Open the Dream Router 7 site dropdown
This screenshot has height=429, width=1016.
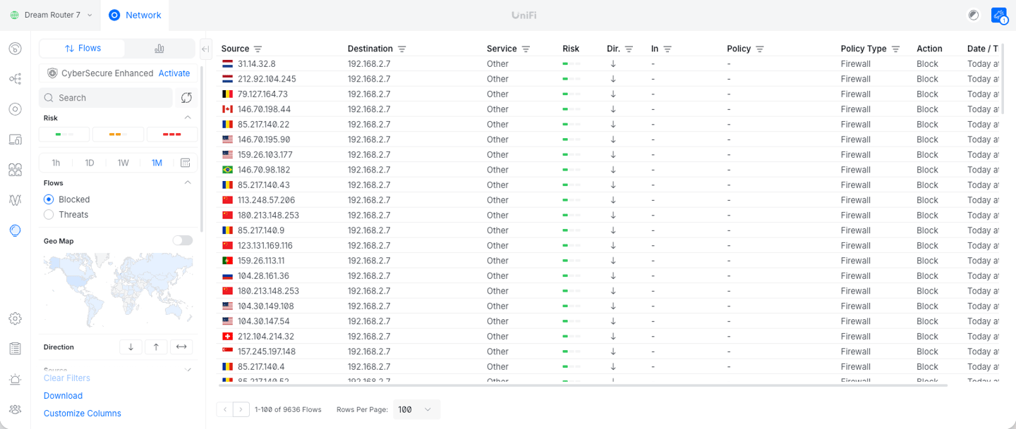coord(51,15)
